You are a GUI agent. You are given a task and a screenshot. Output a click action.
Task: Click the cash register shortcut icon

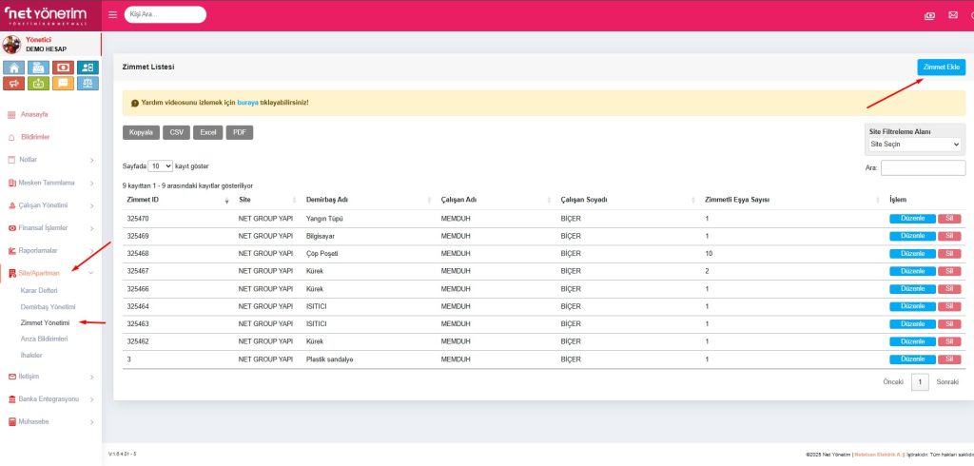coord(38,68)
